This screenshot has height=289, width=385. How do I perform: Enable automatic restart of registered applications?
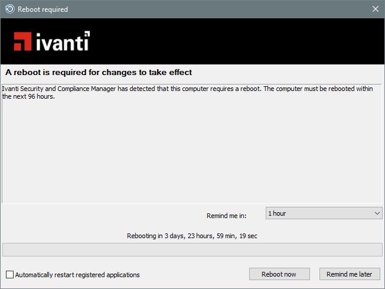(9, 274)
